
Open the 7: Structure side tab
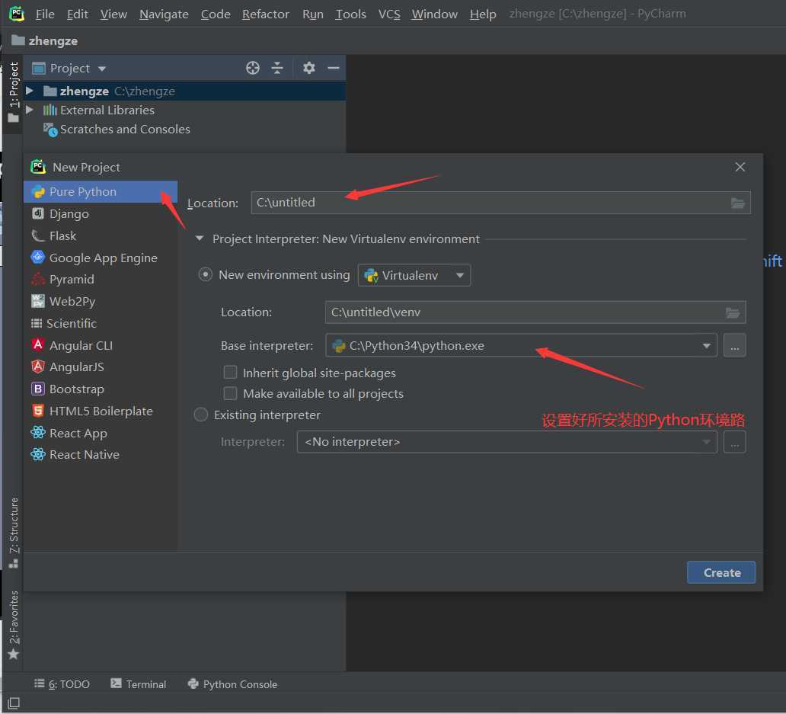tap(14, 533)
